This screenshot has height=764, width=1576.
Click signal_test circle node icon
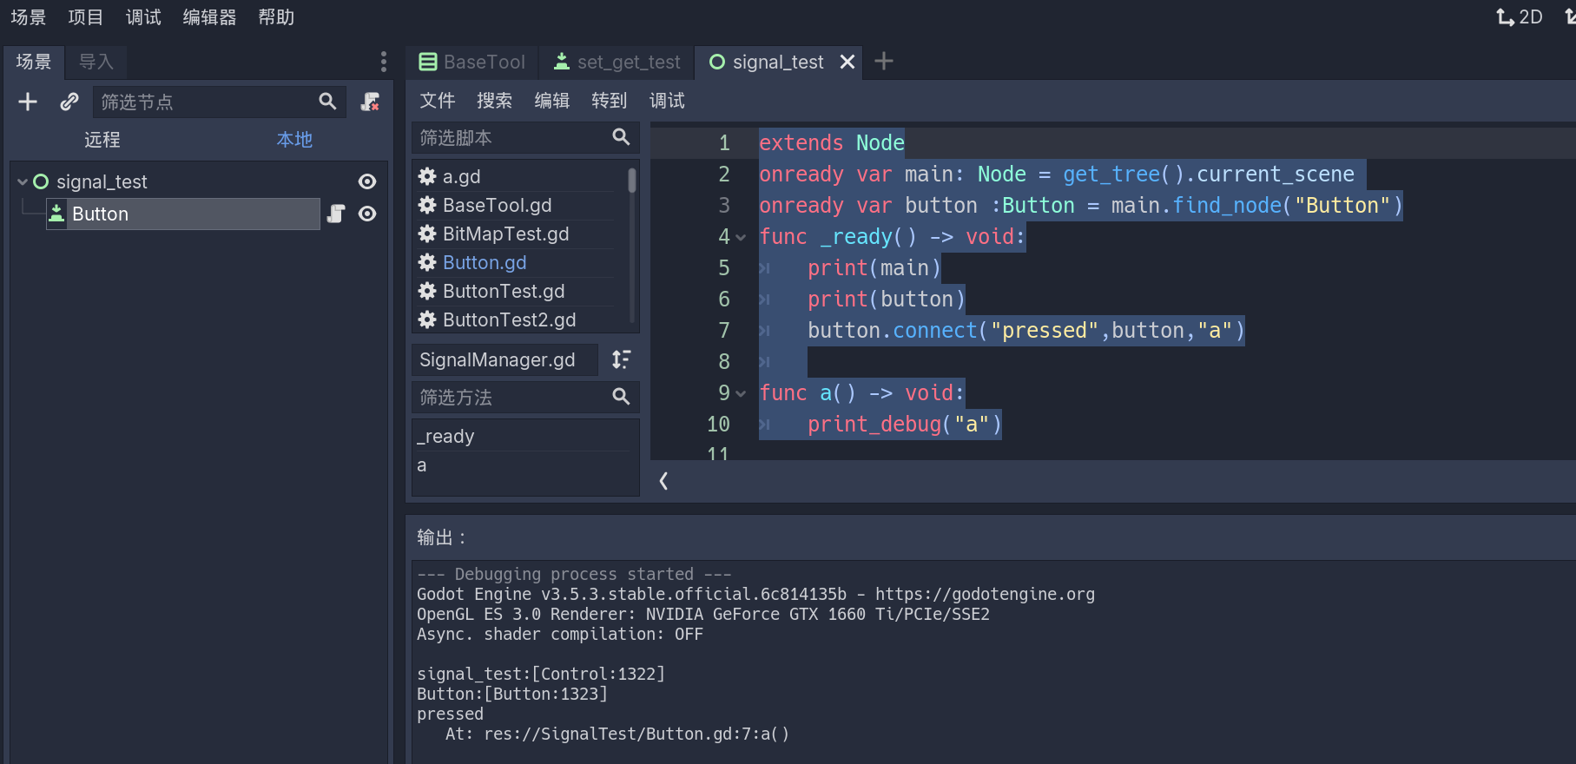41,181
